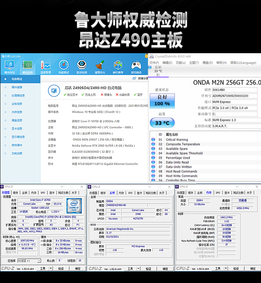Open the 文件(F) menu in CrystalDiskInfo
The height and width of the screenshot is (283, 261).
[x=154, y=63]
